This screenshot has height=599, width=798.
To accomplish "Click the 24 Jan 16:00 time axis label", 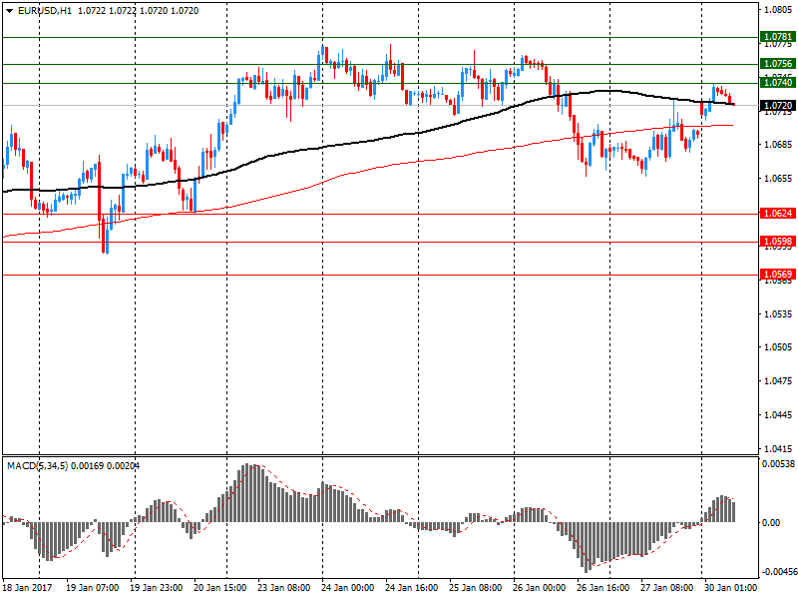I will [x=412, y=588].
